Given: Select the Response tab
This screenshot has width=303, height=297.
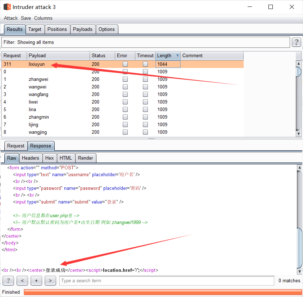Looking at the screenshot, I should pos(41,146).
